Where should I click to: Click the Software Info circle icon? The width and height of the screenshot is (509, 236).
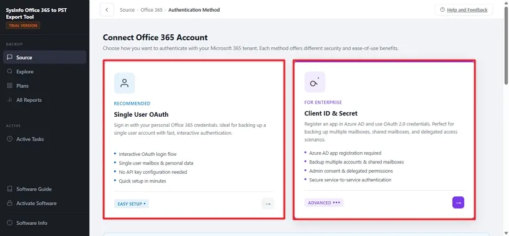tap(10, 223)
